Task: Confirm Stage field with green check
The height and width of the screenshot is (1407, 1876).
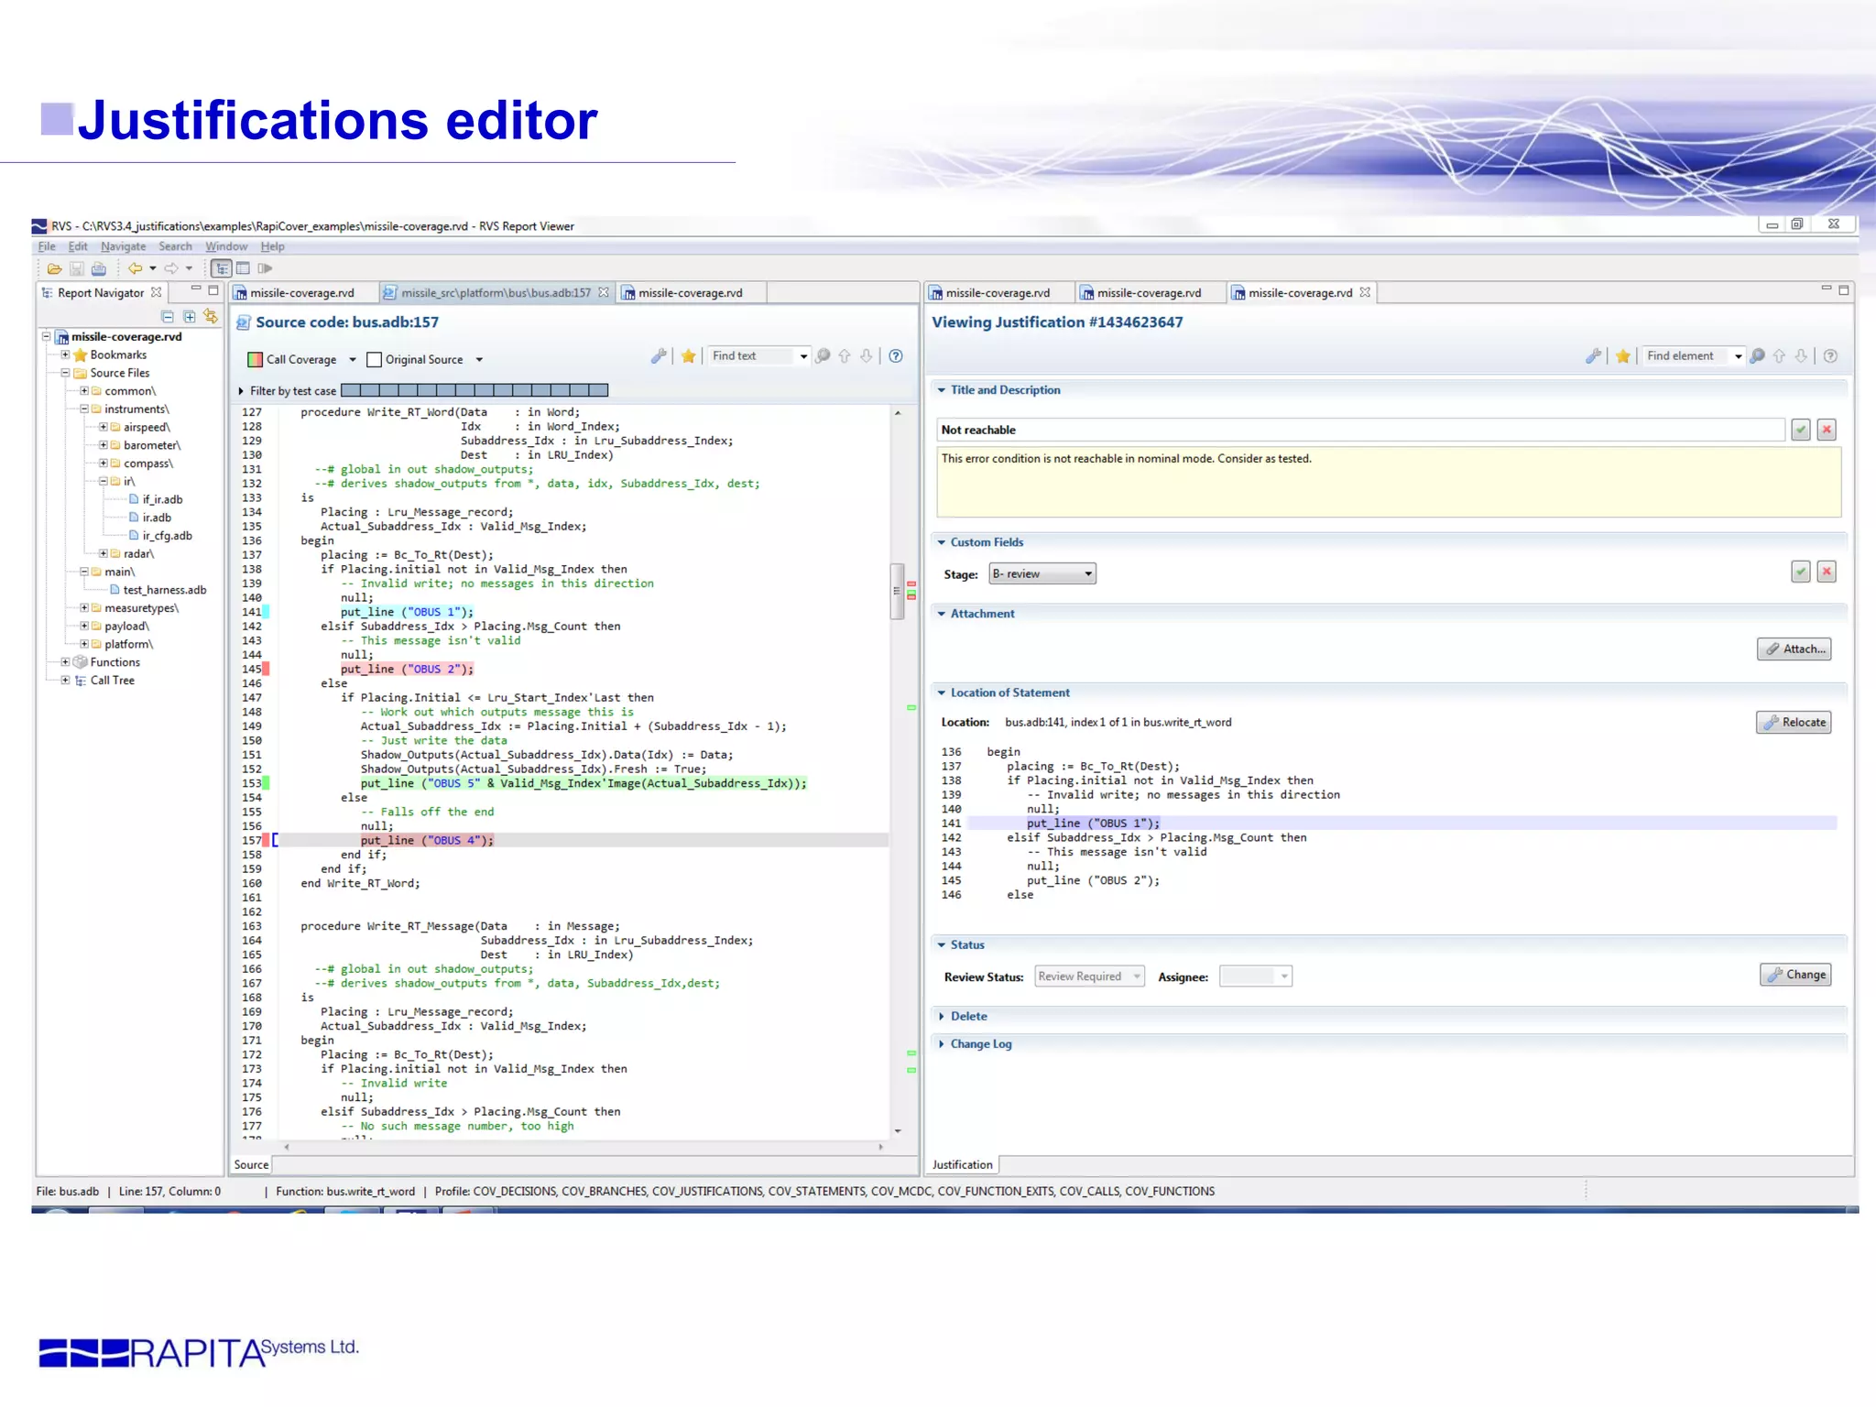Action: tap(1801, 572)
